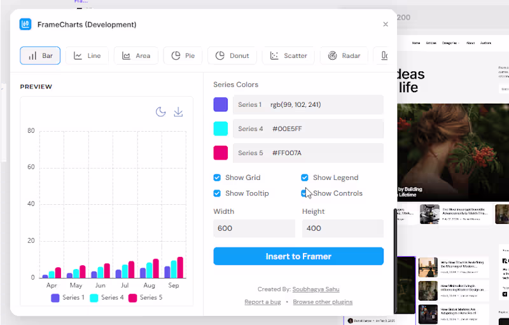Click the Width input field showing 600
The image size is (509, 325).
click(254, 228)
